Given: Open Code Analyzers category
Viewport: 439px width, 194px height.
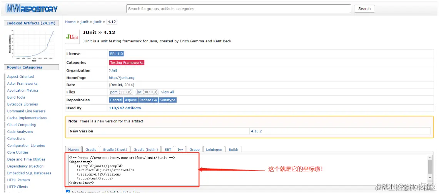Looking at the screenshot, I should [x=20, y=132].
